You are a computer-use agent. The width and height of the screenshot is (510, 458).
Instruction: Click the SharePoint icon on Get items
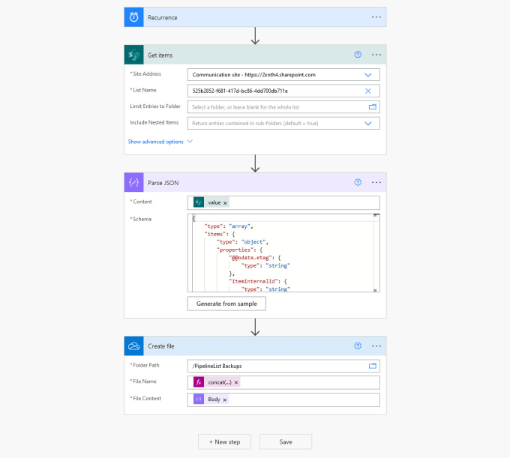[x=133, y=55]
